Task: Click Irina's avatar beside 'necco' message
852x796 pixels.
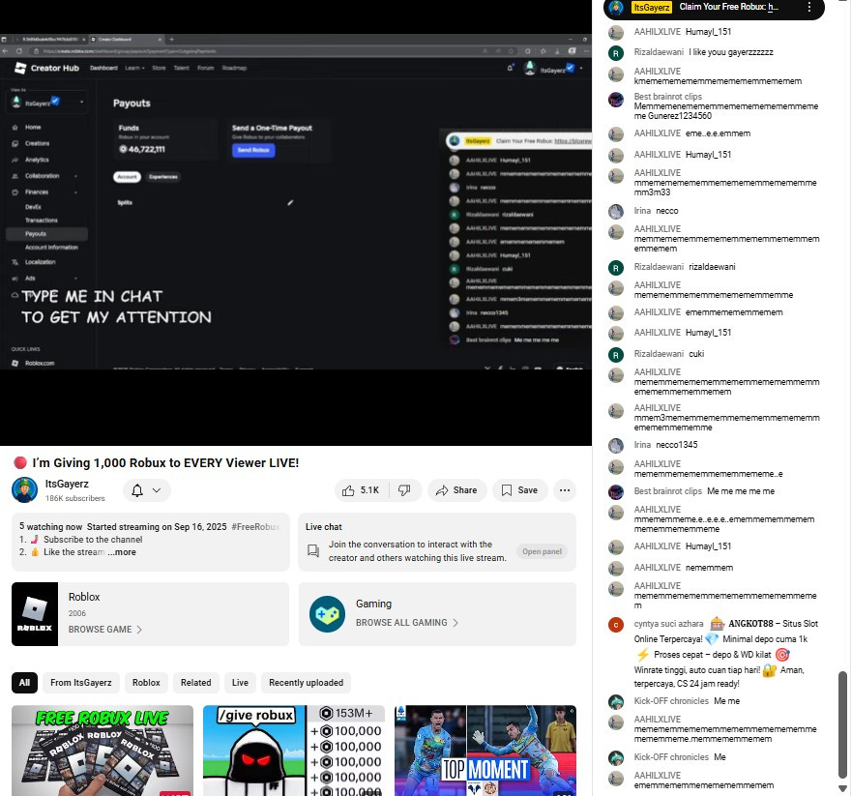Action: [x=616, y=212]
